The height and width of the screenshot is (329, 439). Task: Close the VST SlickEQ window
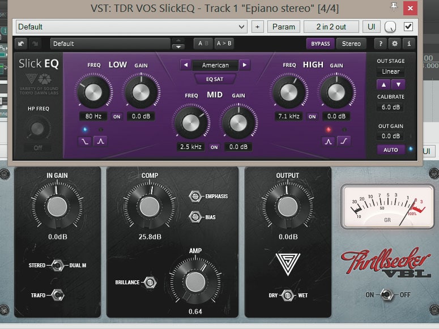click(x=410, y=8)
